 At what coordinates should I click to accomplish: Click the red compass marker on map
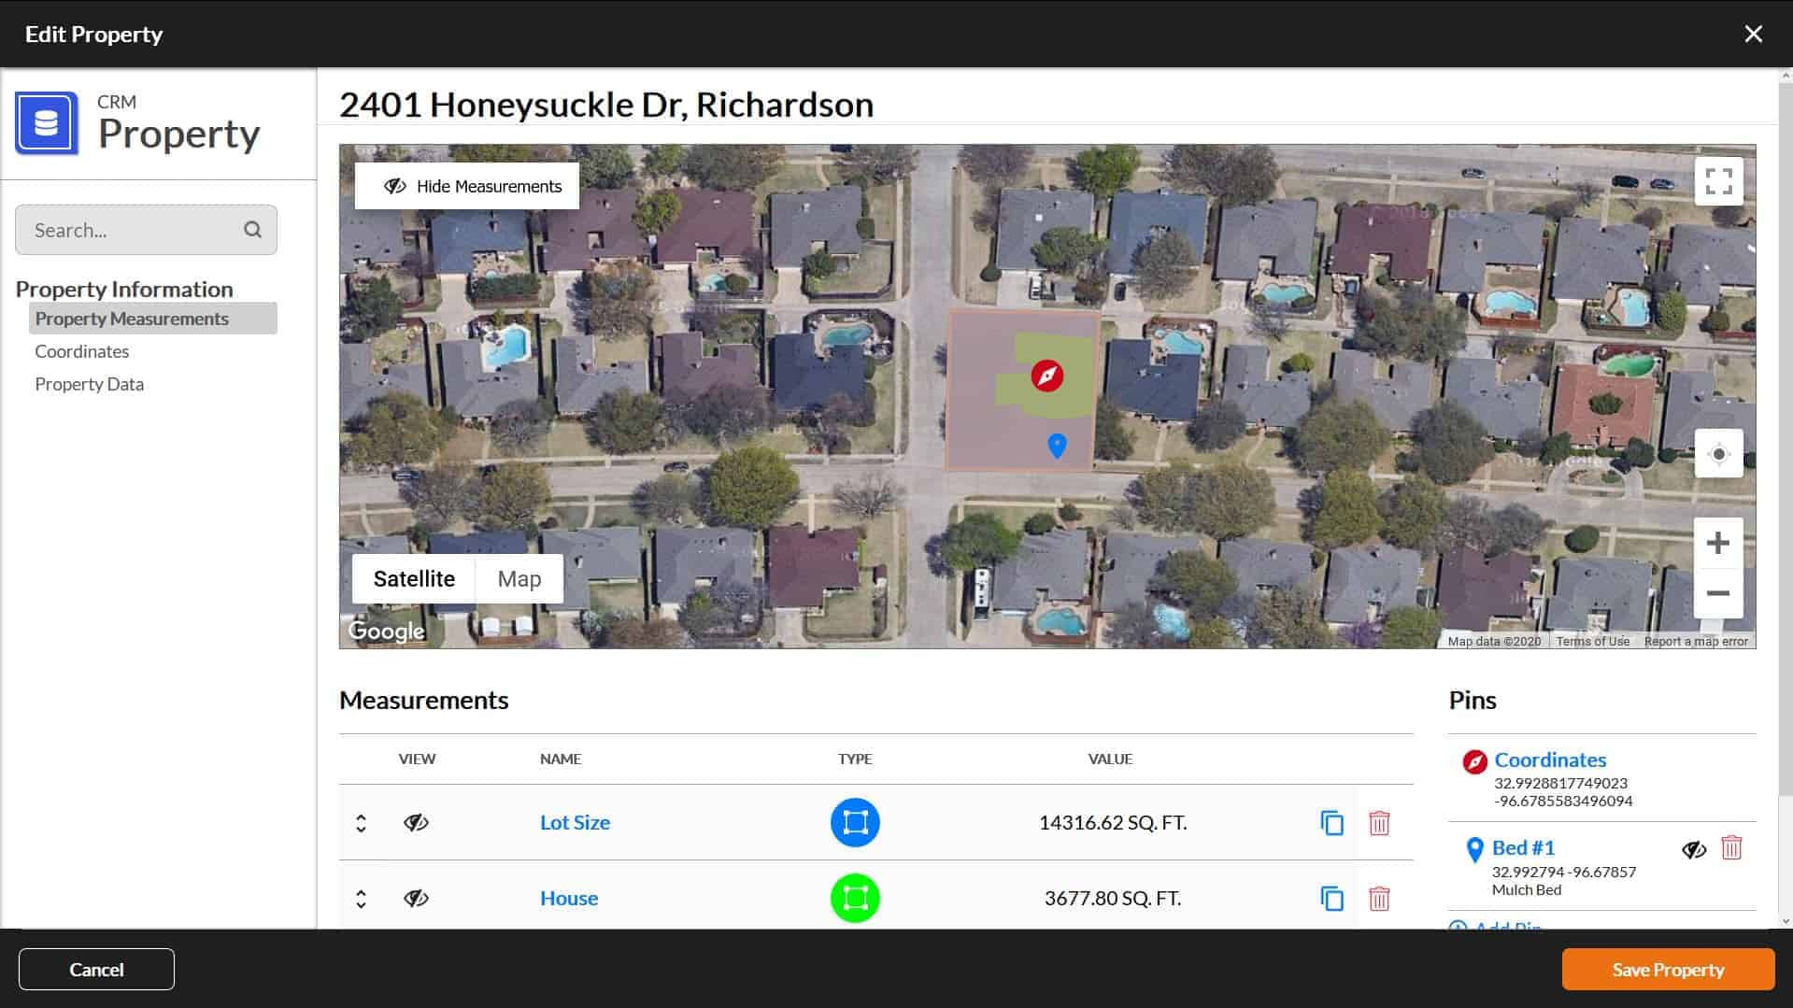pos(1046,376)
